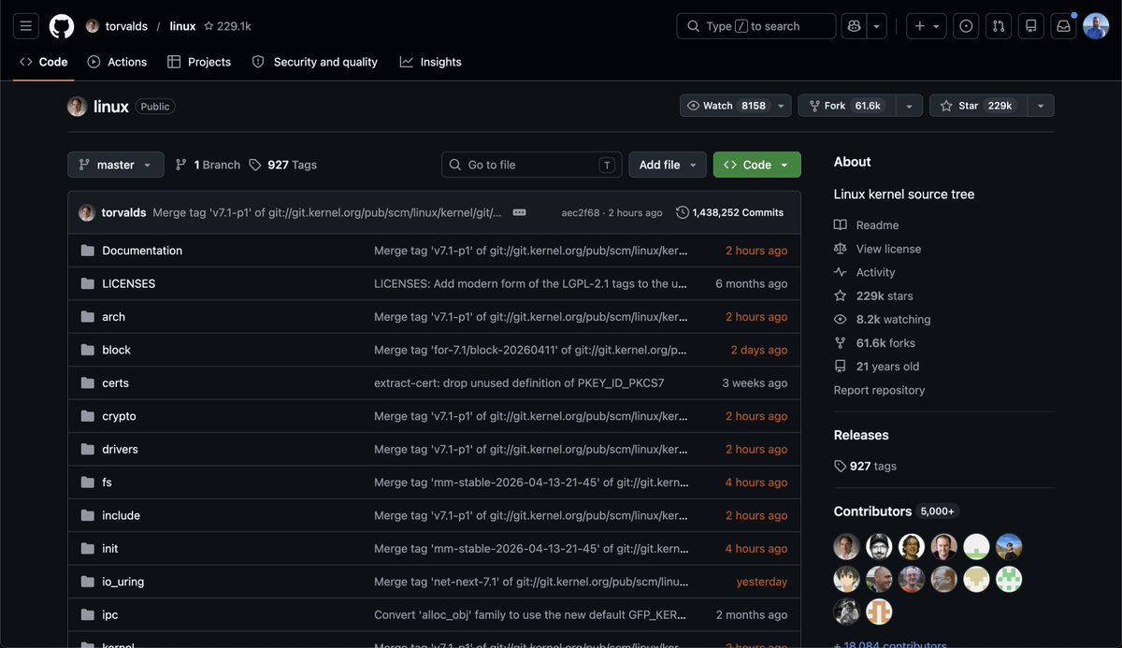Open the arch folder
This screenshot has width=1122, height=648.
click(113, 317)
